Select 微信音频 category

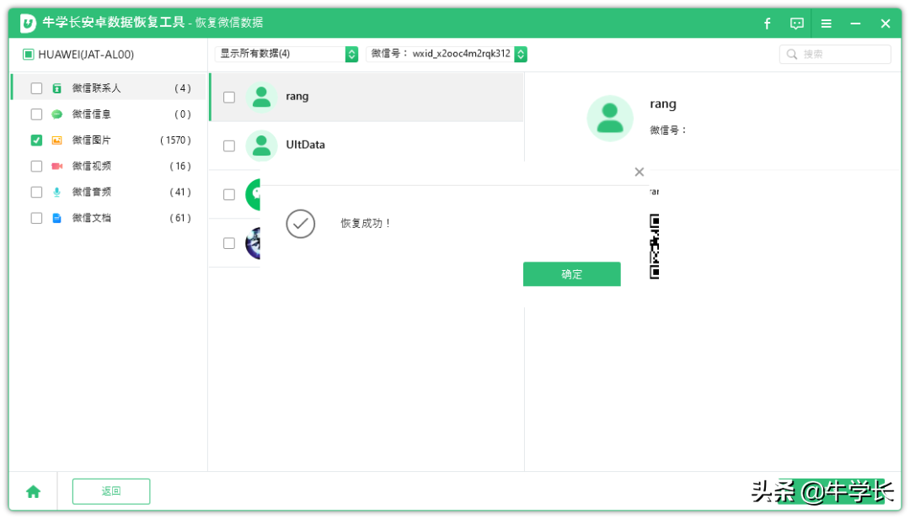click(x=109, y=193)
